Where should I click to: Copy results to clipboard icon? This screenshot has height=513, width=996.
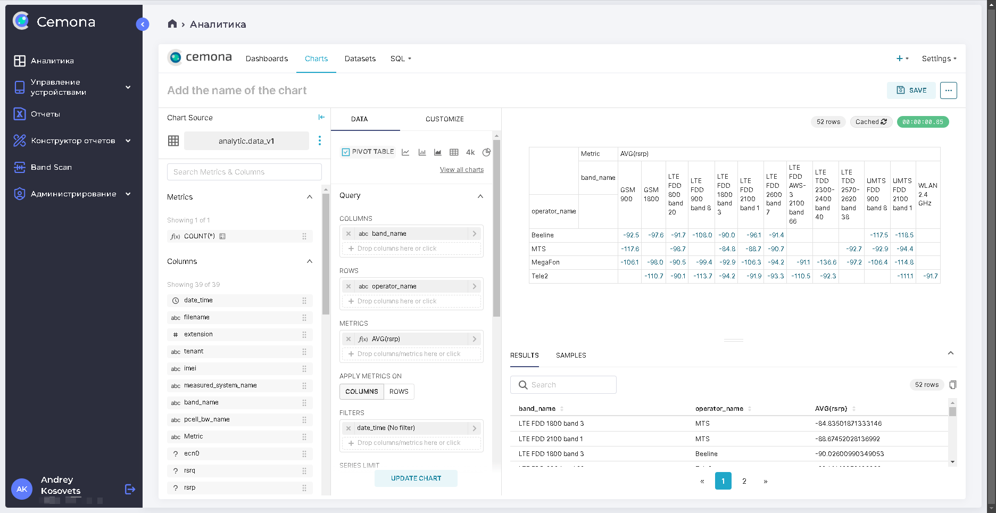pos(953,385)
